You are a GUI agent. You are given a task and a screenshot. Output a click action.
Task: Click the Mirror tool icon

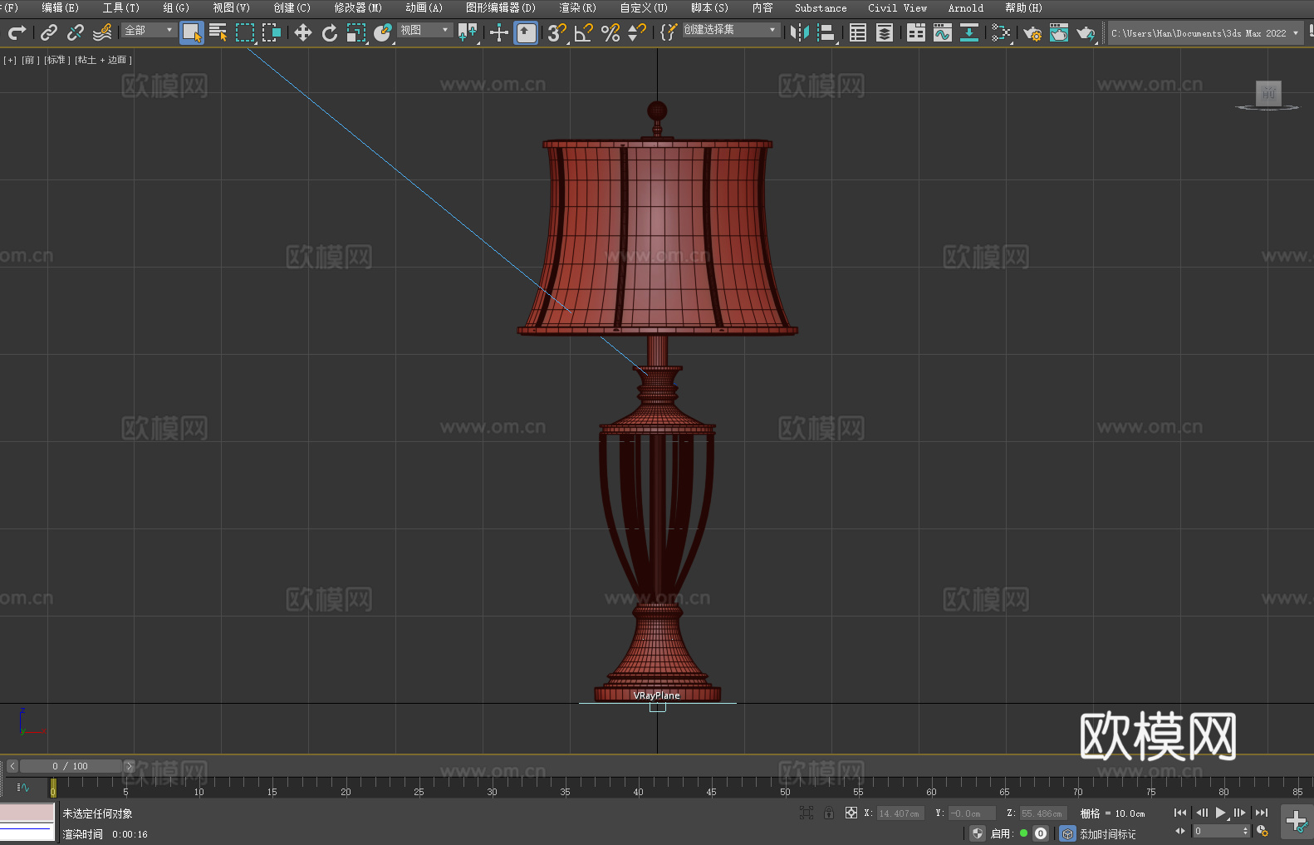coord(800,32)
